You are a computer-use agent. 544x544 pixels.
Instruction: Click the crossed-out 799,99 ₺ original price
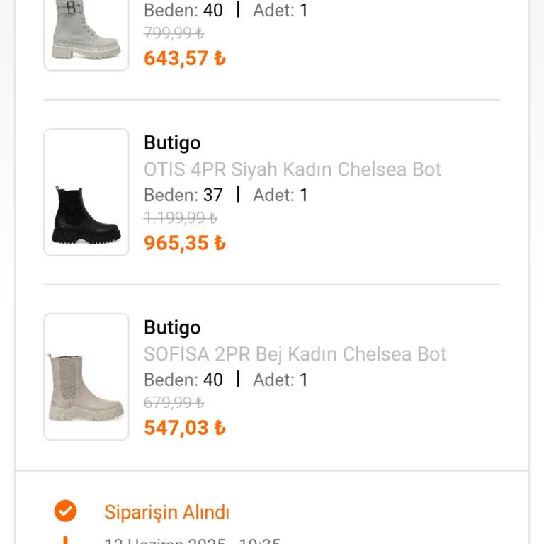174,33
